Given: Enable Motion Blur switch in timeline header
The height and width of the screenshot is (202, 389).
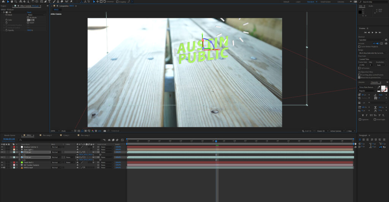Looking at the screenshot, I should tap(117, 140).
